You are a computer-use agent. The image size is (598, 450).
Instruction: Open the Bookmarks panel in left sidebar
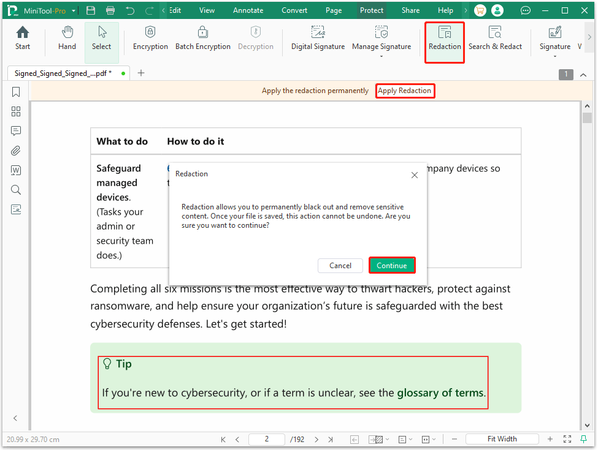coord(16,92)
